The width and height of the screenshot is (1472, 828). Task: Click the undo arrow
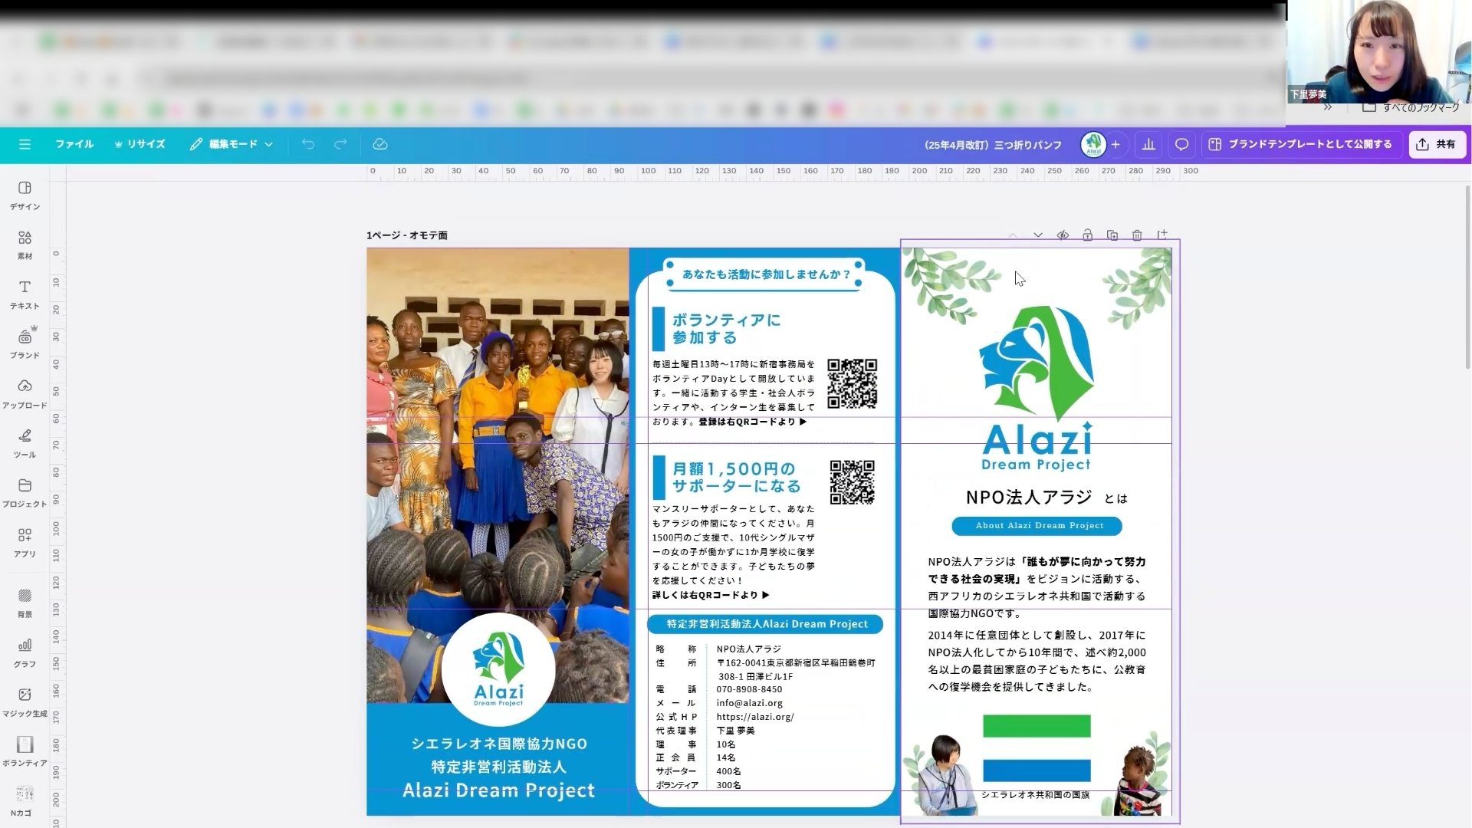coord(308,144)
